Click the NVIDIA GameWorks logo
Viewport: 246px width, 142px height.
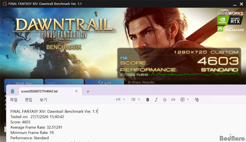(230, 12)
